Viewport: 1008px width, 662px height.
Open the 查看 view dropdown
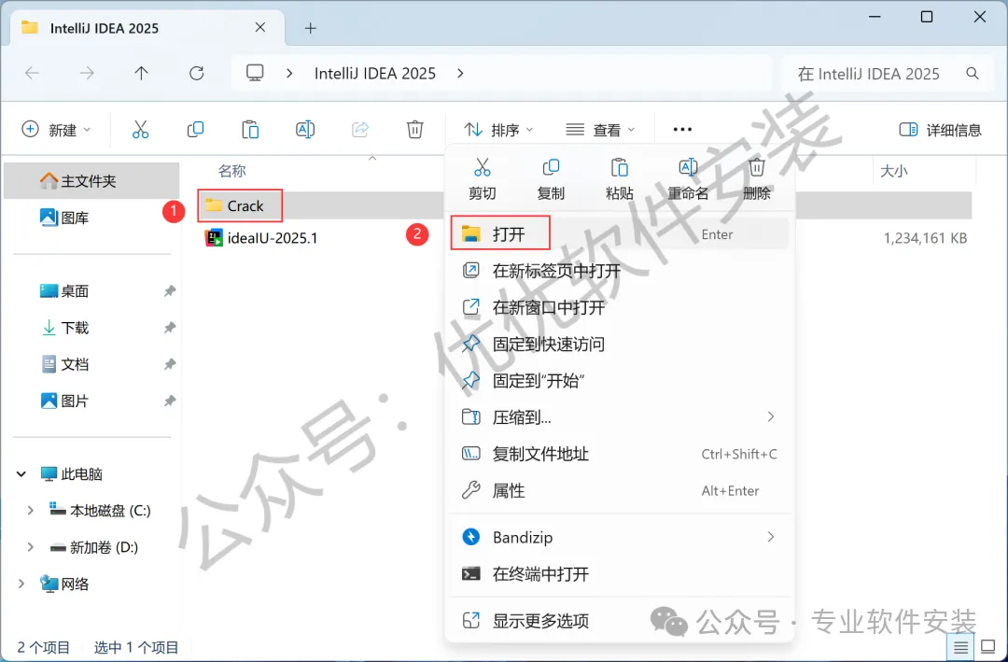pyautogui.click(x=600, y=130)
